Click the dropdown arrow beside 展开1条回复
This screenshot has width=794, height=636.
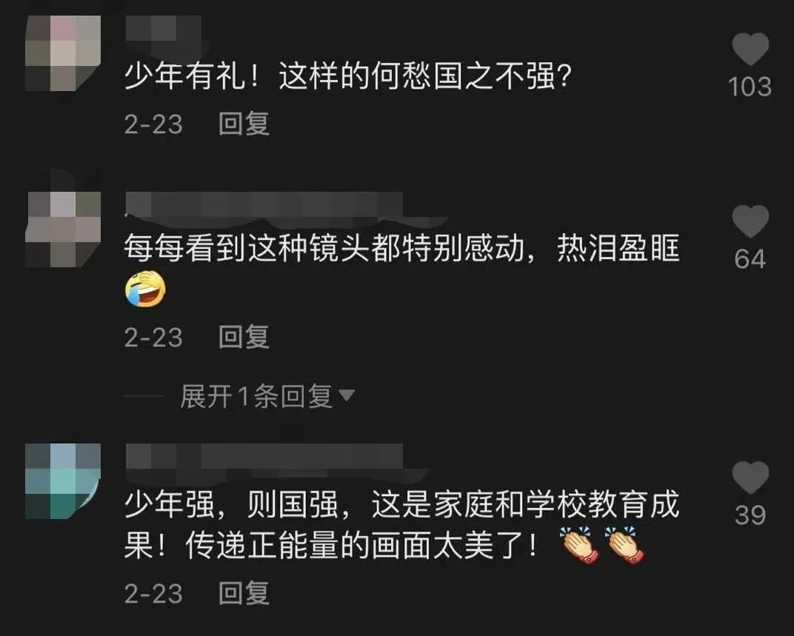click(x=347, y=395)
